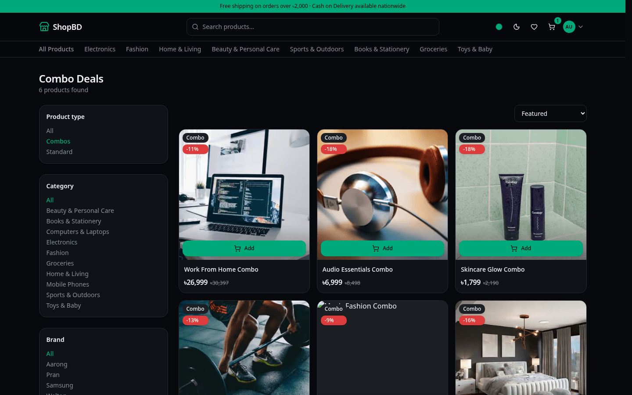Select Combos product type filter
This screenshot has width=632, height=395.
tap(58, 141)
